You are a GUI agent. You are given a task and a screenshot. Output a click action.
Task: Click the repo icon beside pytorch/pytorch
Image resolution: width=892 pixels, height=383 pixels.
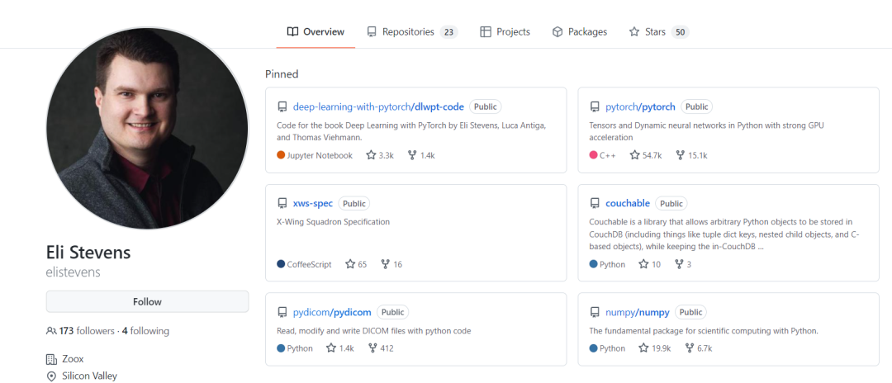point(595,106)
